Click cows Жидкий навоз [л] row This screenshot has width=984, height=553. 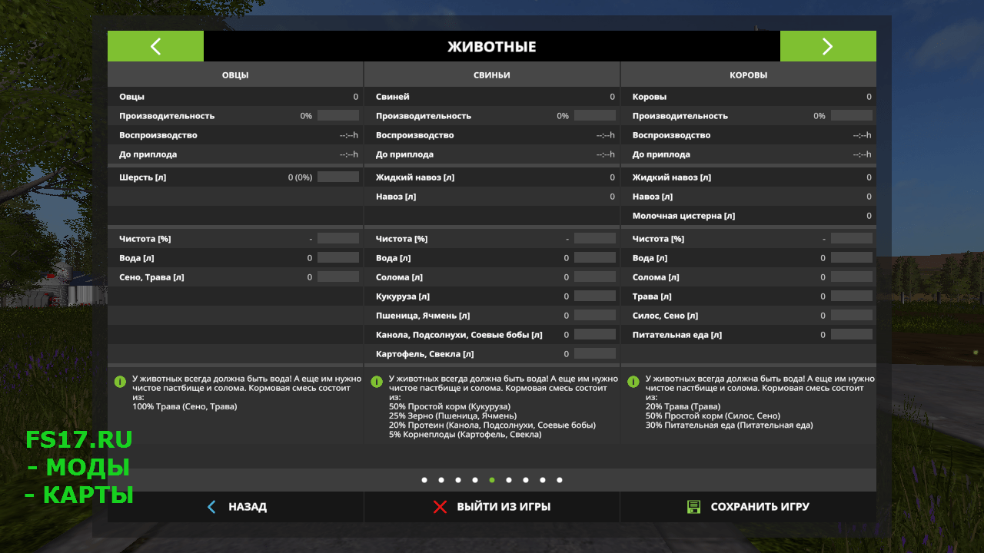(x=749, y=177)
